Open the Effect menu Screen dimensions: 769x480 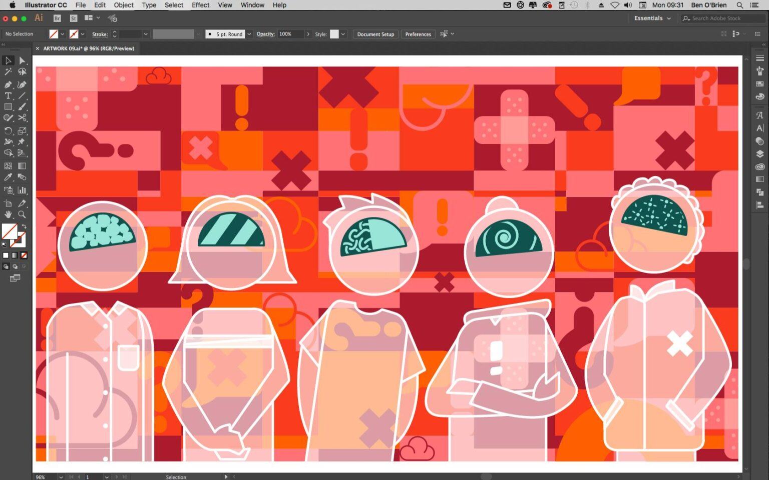[200, 5]
